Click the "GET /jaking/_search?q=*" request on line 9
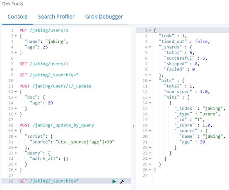This screenshot has height=190, width=229. pyautogui.click(x=49, y=75)
